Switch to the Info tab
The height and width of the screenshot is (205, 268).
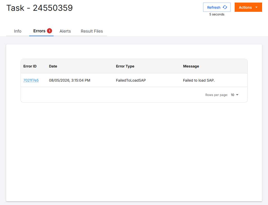(x=18, y=31)
